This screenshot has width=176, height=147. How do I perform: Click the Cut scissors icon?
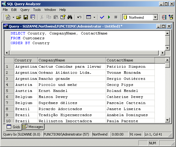click(x=42, y=17)
